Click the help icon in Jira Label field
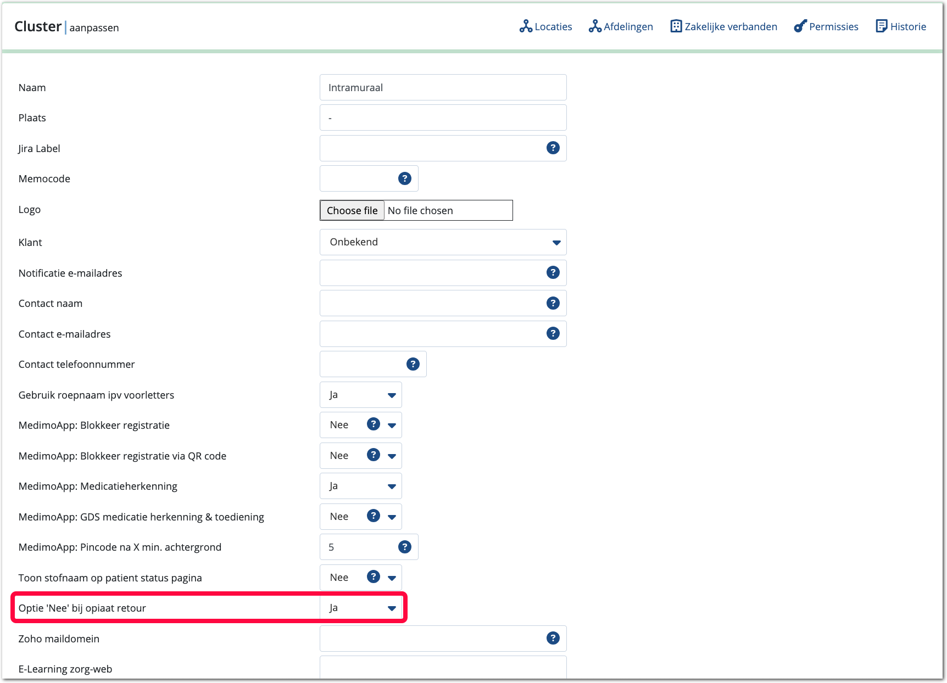Screen dimensions: 947x683 pyautogui.click(x=553, y=148)
